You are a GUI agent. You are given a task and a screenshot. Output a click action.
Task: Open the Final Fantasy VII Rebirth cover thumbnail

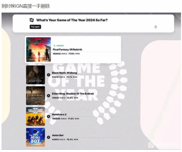pos(38,50)
